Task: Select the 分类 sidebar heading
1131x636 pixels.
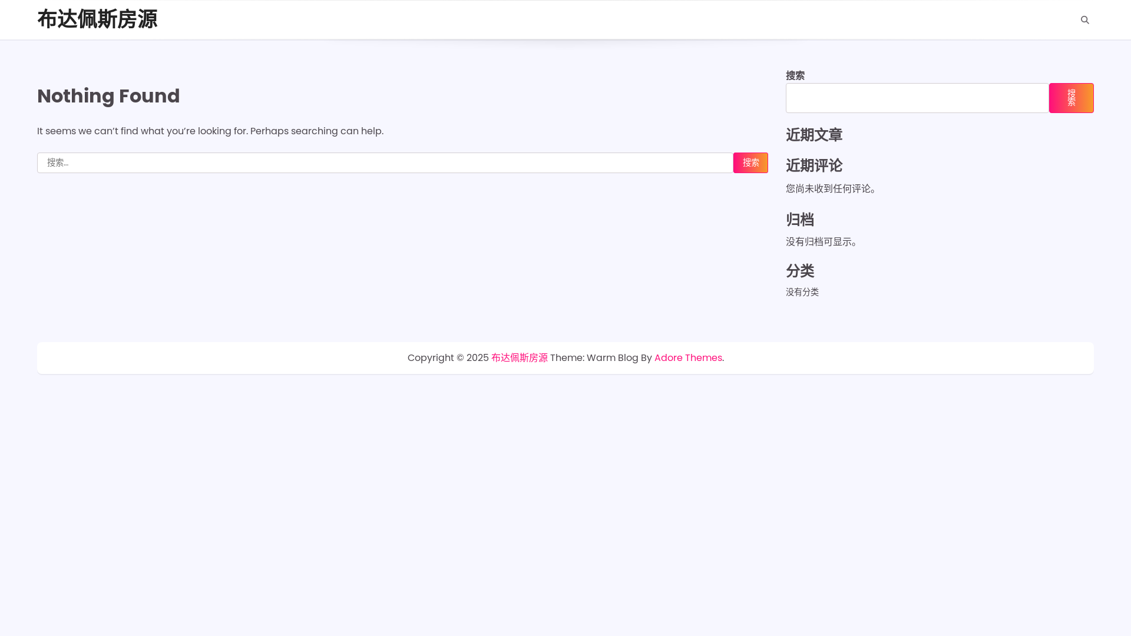Action: 800,271
